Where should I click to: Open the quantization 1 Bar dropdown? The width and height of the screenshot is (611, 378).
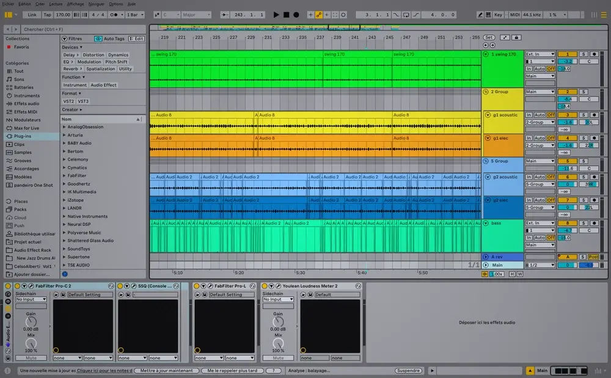[x=135, y=15]
